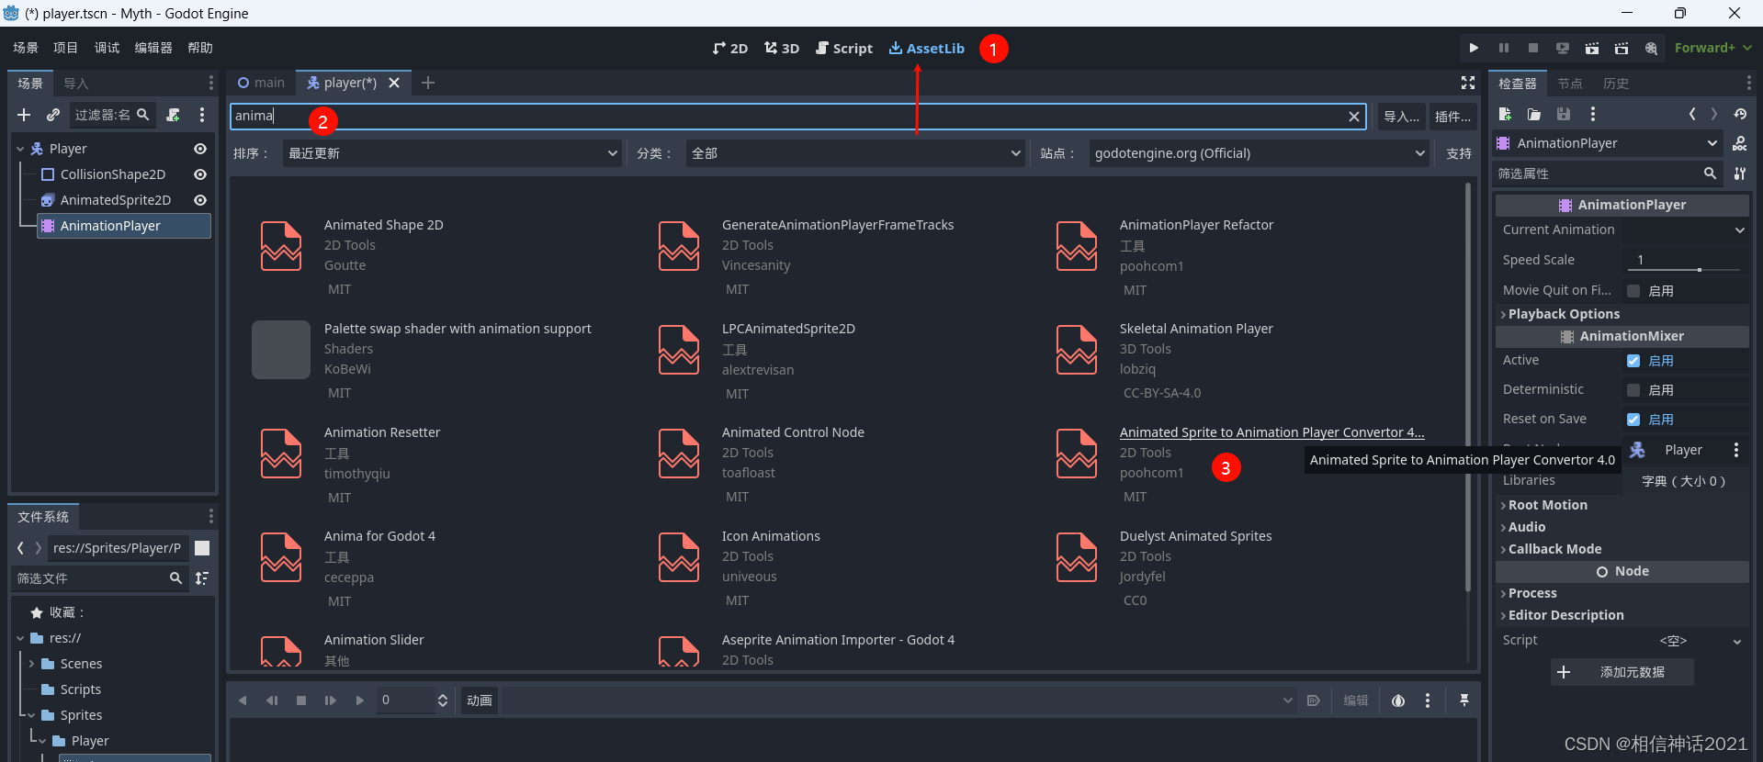Toggle distraction-free mode icon
The width and height of the screenshot is (1763, 762).
click(1468, 83)
